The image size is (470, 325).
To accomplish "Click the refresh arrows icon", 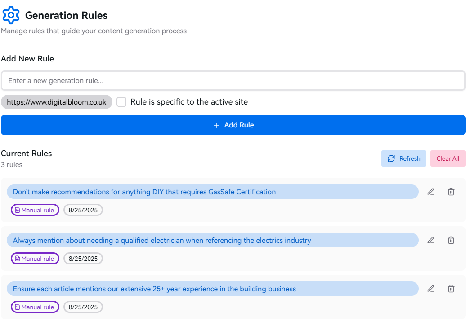I will tap(391, 158).
